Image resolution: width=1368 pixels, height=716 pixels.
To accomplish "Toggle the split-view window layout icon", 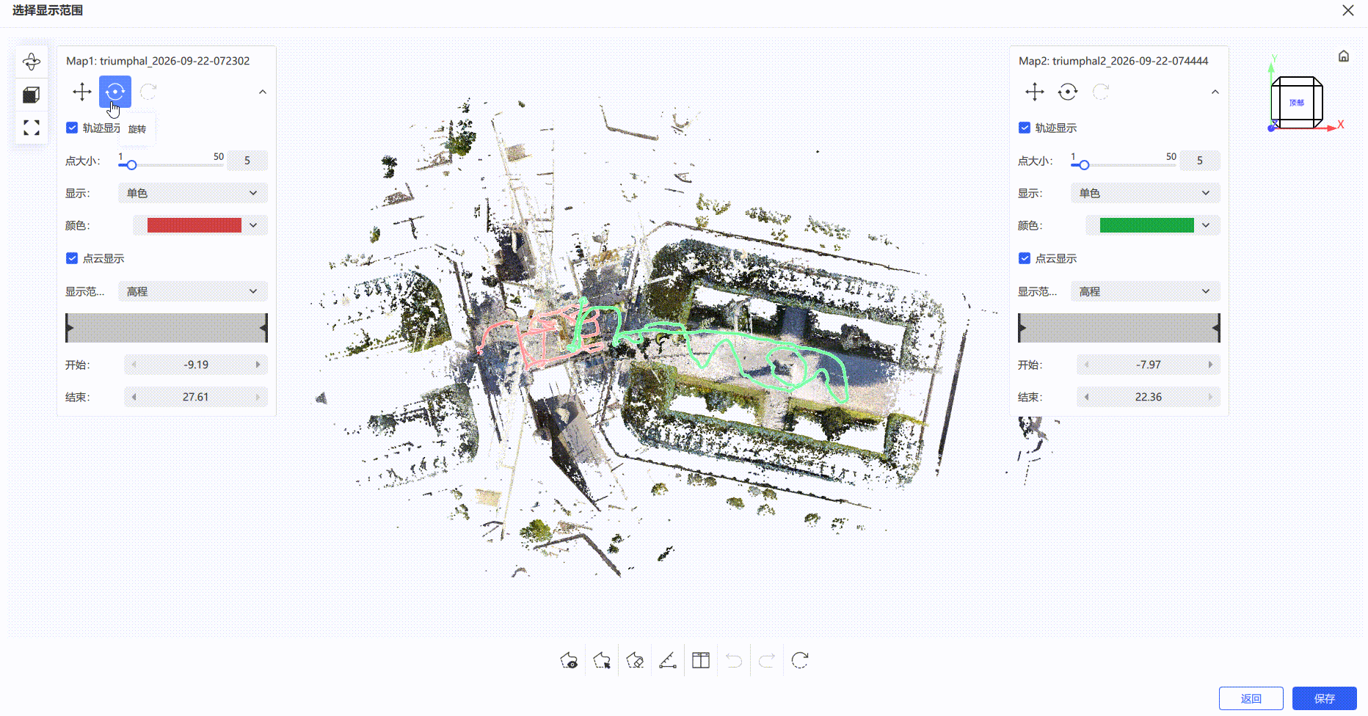I will (x=701, y=660).
